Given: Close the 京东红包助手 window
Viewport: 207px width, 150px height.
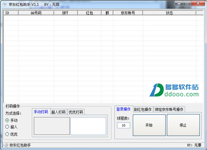Looking at the screenshot, I should coord(198,3).
